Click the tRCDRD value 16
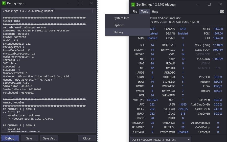Image resolution: width=227 pixels, height=142 pixels. (x=152, y=54)
